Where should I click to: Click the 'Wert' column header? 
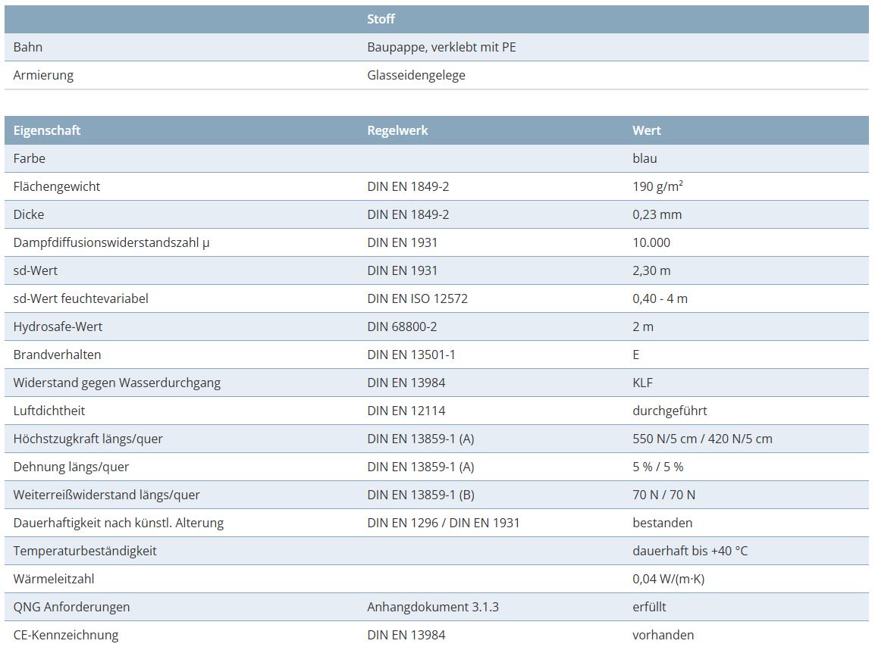tap(646, 130)
